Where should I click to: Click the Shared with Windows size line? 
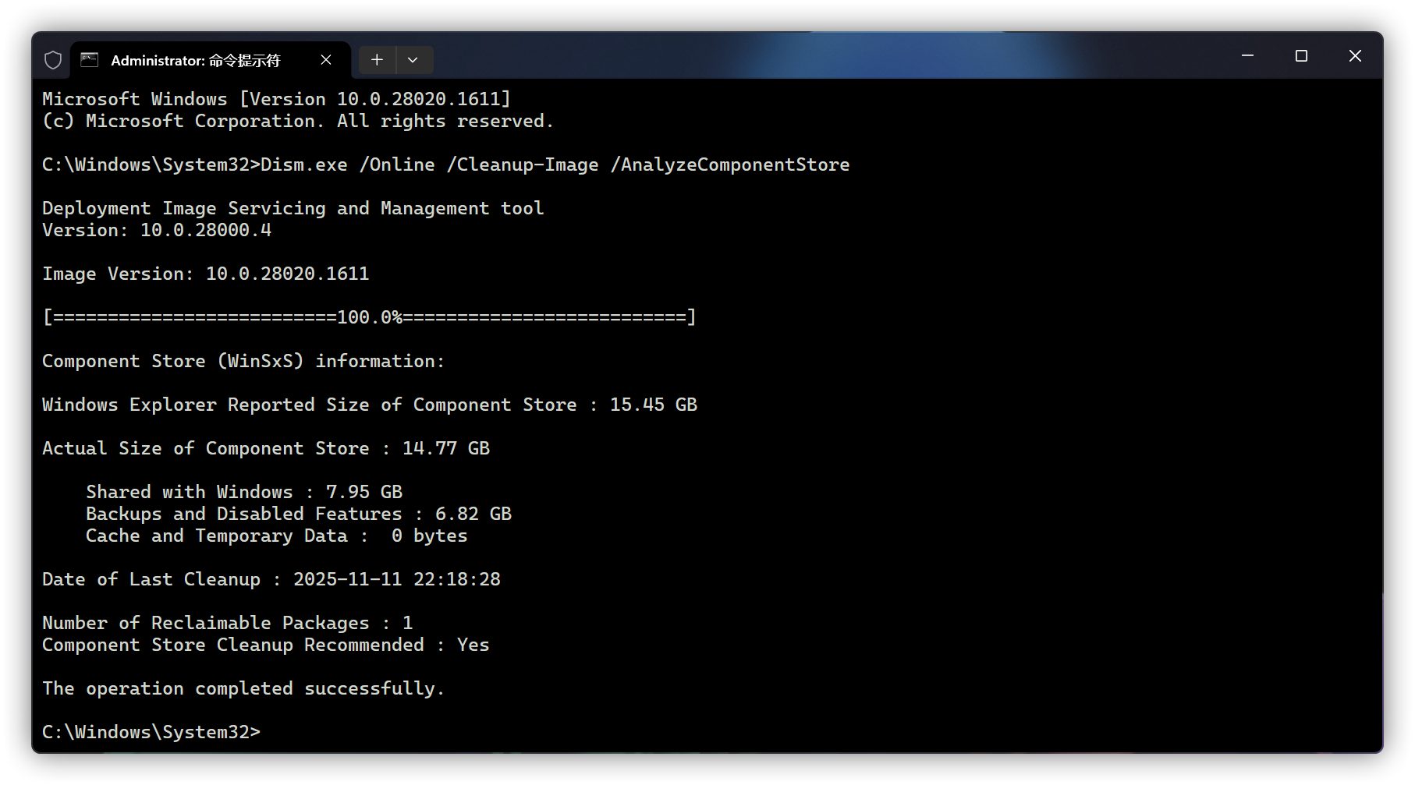(244, 492)
